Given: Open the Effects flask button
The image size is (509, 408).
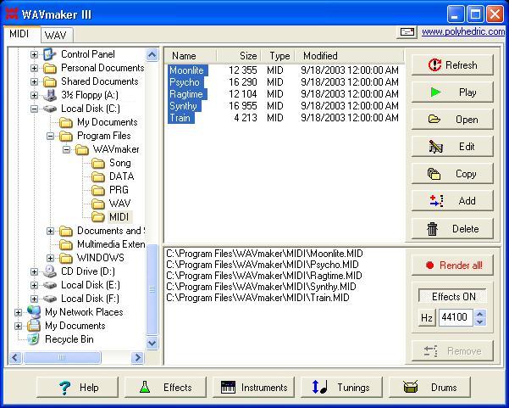Looking at the screenshot, I should (165, 388).
